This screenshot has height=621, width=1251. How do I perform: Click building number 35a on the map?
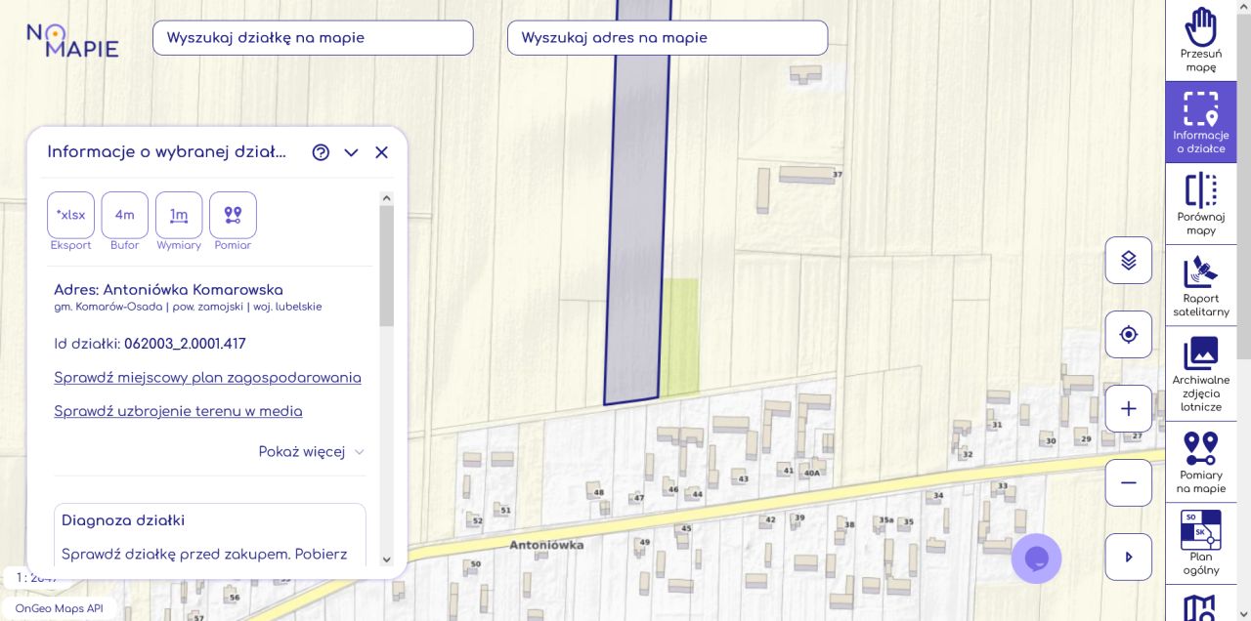[x=885, y=521]
